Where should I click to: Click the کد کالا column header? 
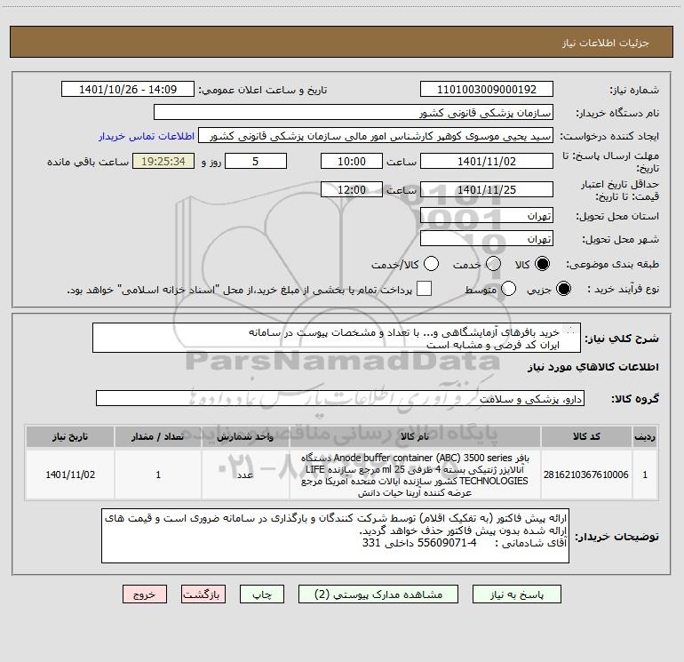pos(586,436)
